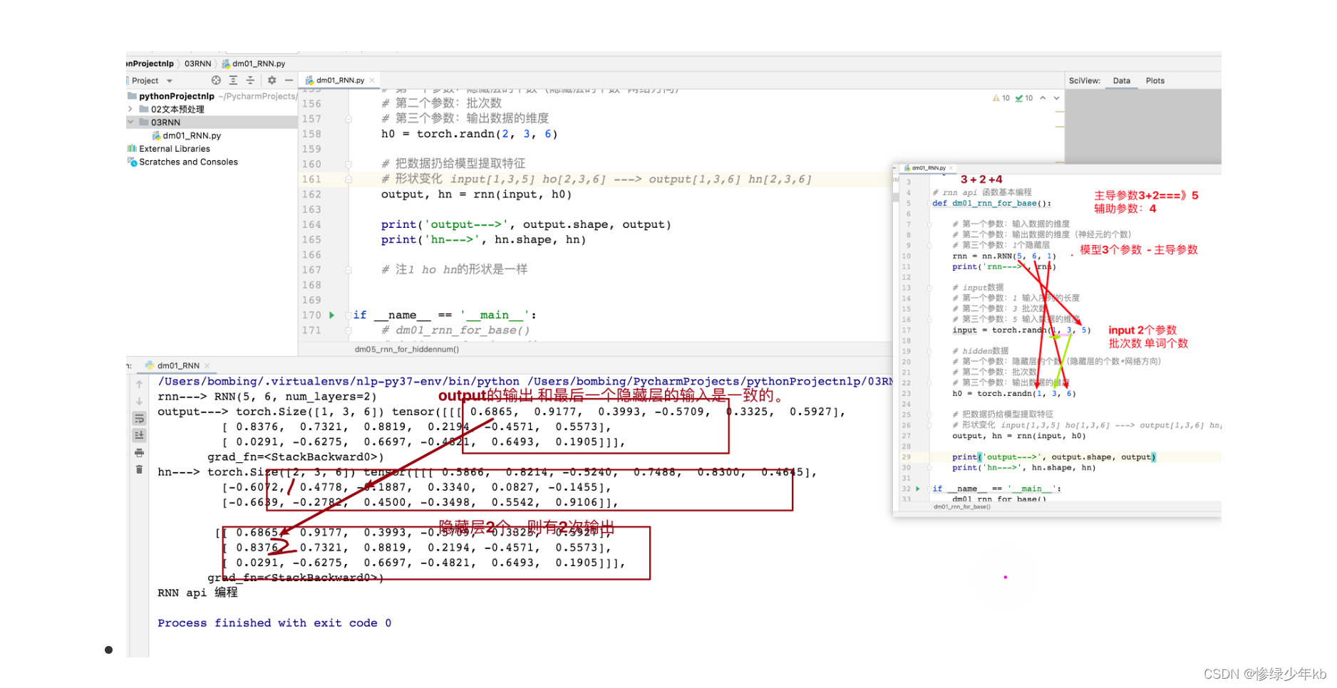
Task: Click line number 161 in gutter
Action: pyautogui.click(x=311, y=179)
